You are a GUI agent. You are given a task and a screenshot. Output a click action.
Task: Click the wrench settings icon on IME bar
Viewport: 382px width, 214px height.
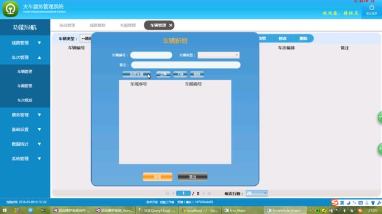(379, 203)
